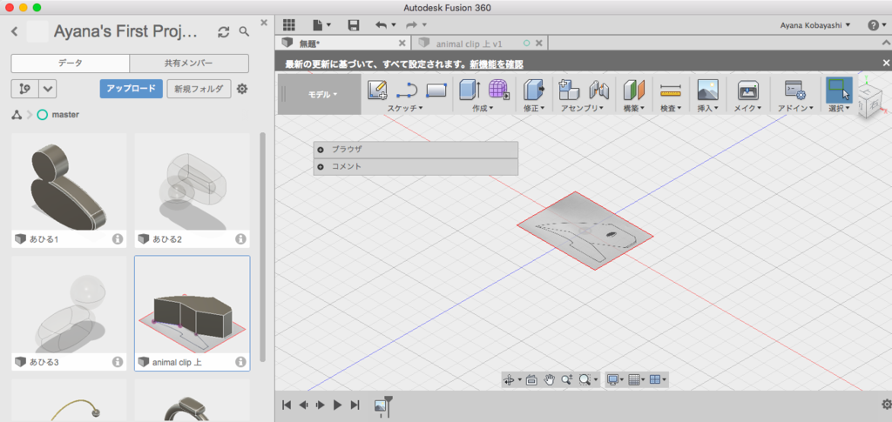The image size is (892, 422).
Task: Jump to timeline beginning
Action: click(287, 405)
